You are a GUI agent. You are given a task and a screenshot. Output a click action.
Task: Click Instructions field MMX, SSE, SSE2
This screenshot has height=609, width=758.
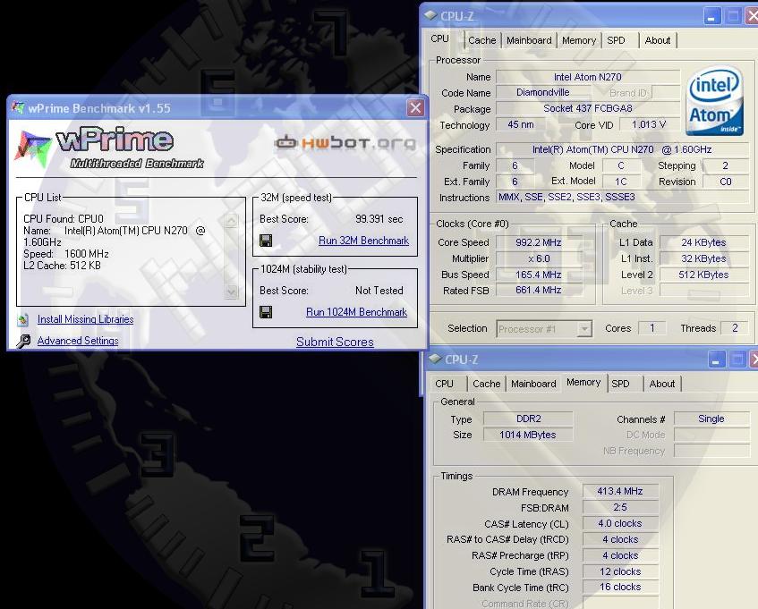[x=623, y=197]
